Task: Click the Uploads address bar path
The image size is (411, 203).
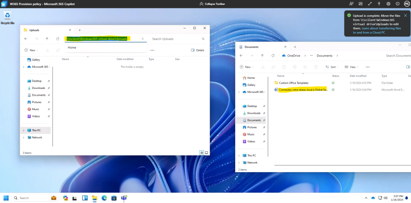Action: (x=97, y=39)
